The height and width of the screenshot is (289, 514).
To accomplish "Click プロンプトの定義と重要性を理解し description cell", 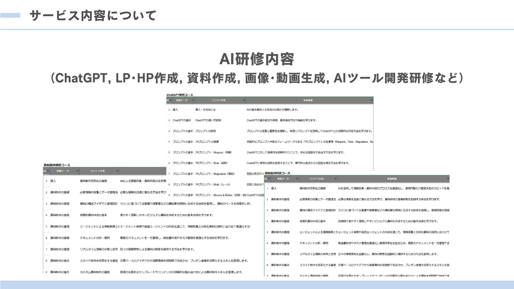I will click(310, 131).
